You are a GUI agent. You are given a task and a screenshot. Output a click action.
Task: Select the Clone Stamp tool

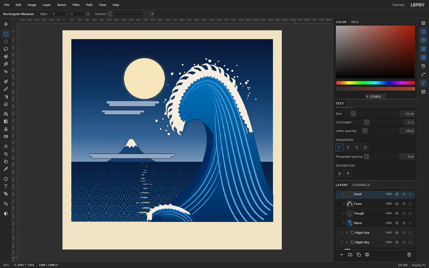(6, 129)
